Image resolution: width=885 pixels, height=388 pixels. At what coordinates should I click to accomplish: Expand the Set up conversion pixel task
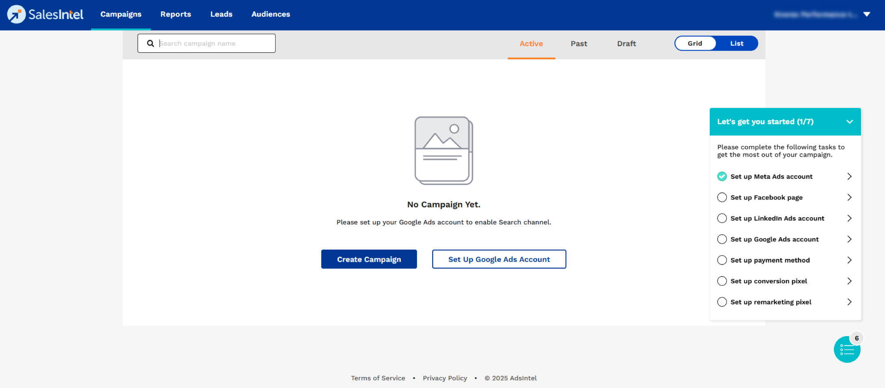pyautogui.click(x=849, y=281)
